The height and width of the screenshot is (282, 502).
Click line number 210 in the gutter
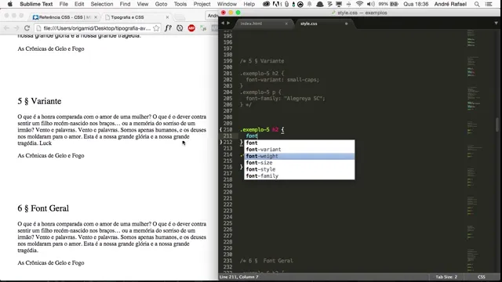[227, 129]
